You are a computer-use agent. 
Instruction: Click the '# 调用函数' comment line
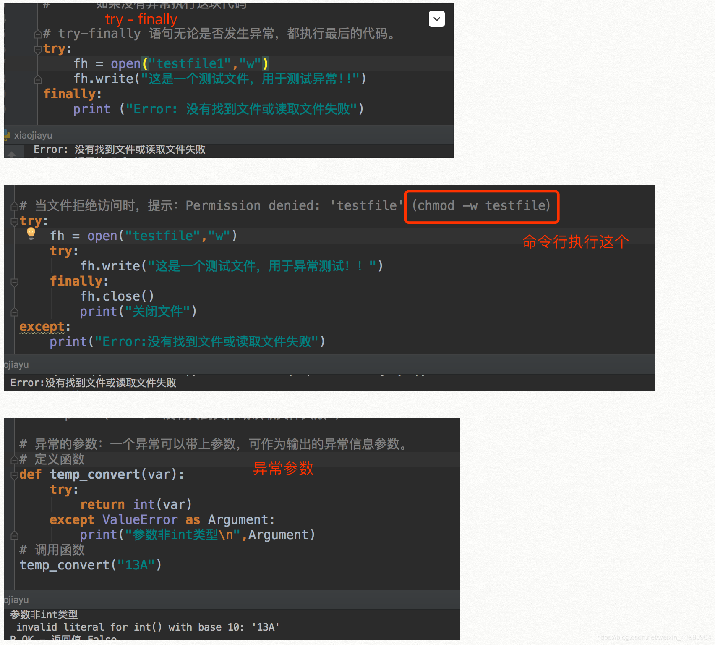tap(52, 550)
